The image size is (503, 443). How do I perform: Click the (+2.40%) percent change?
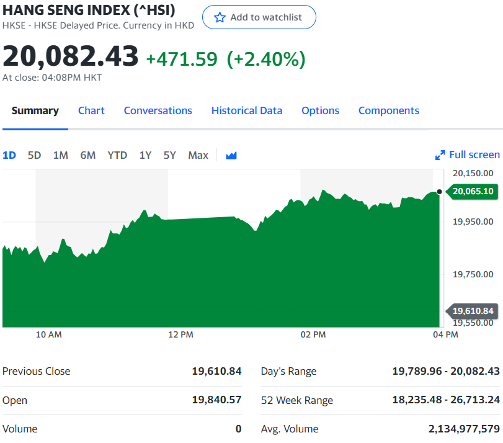(266, 60)
